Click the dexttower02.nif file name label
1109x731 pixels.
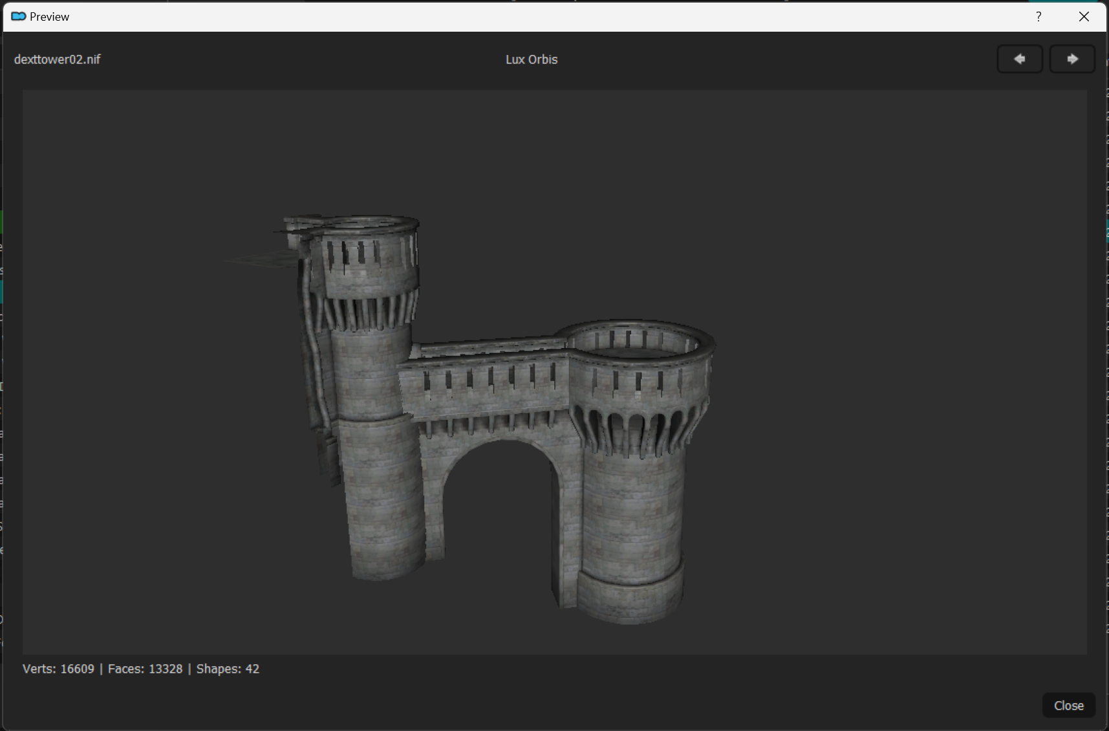57,60
